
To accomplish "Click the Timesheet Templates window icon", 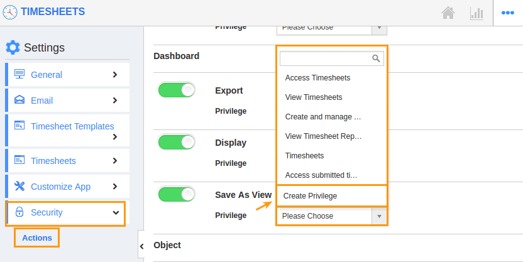I will 19,125.
